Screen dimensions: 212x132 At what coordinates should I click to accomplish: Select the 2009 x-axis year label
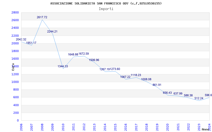pos(52,127)
